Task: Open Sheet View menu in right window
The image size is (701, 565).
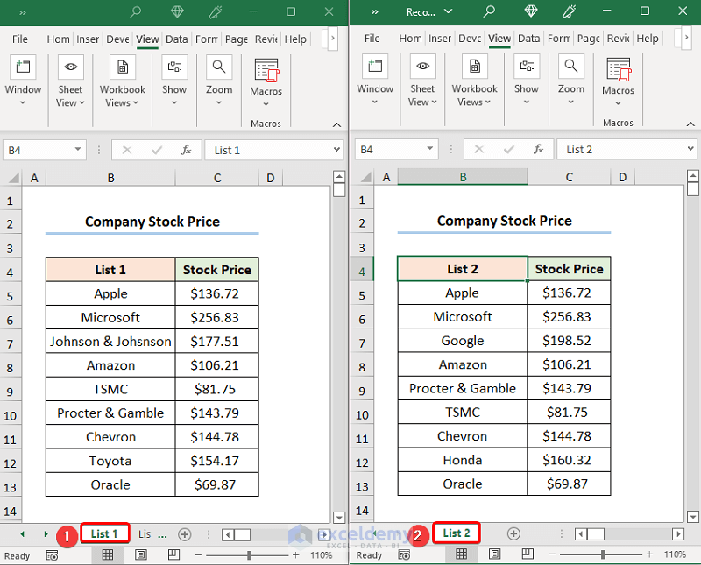Action: [422, 82]
